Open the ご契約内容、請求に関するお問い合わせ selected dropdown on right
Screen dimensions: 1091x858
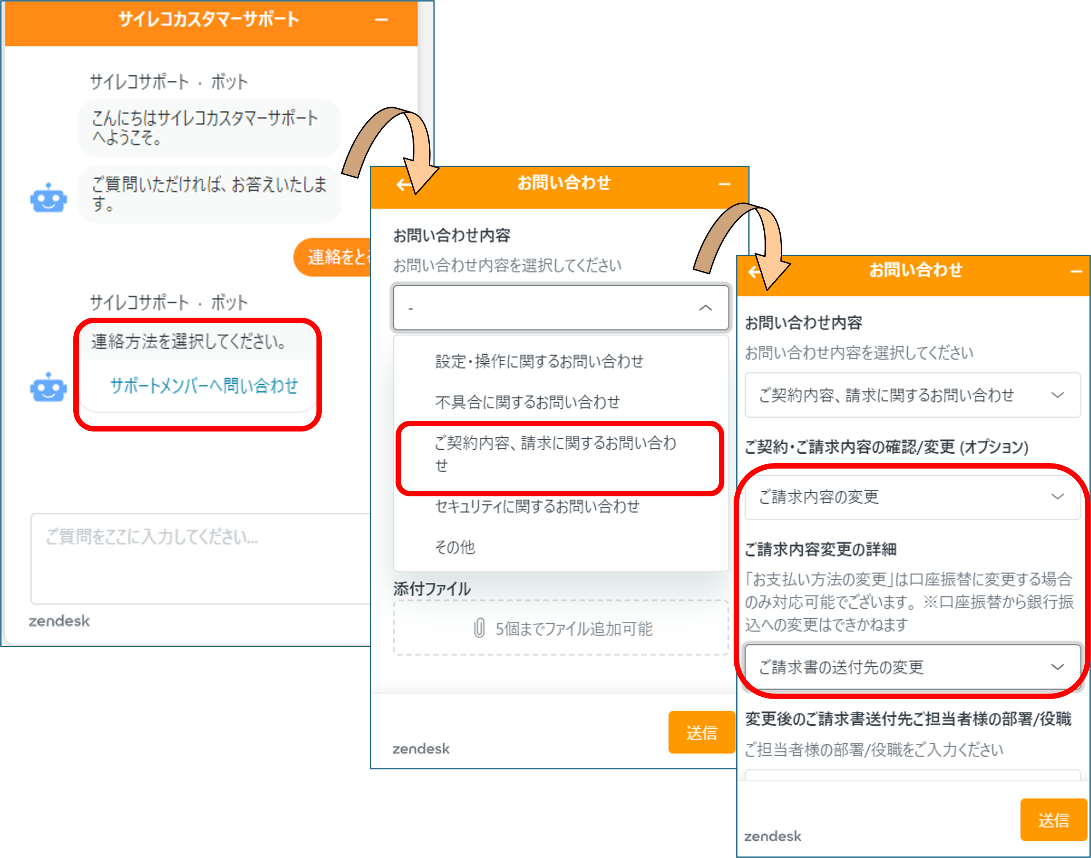(x=912, y=395)
